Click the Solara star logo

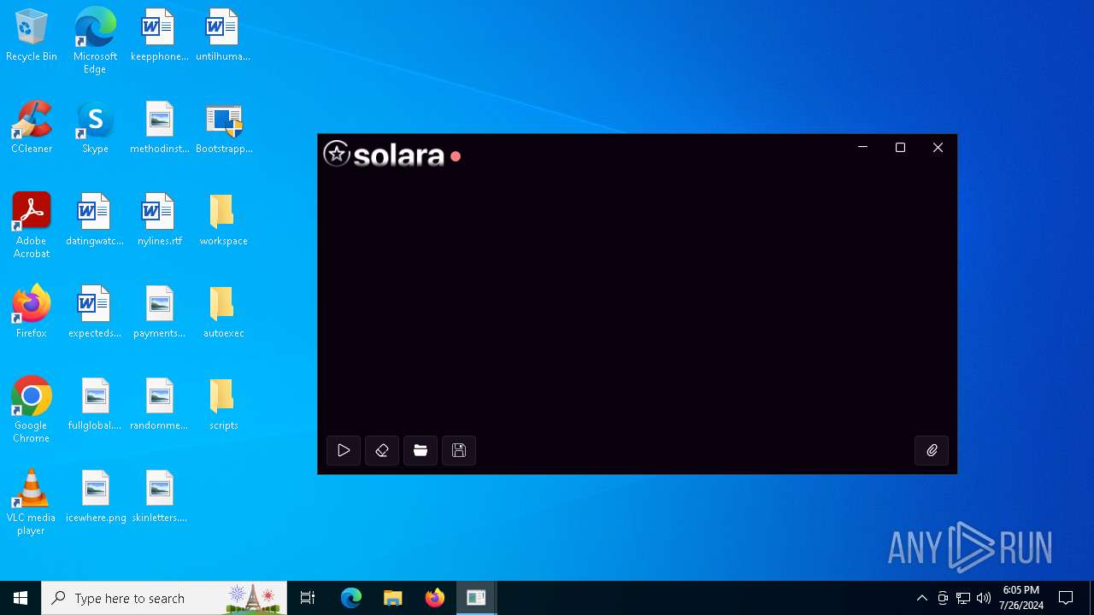click(337, 154)
